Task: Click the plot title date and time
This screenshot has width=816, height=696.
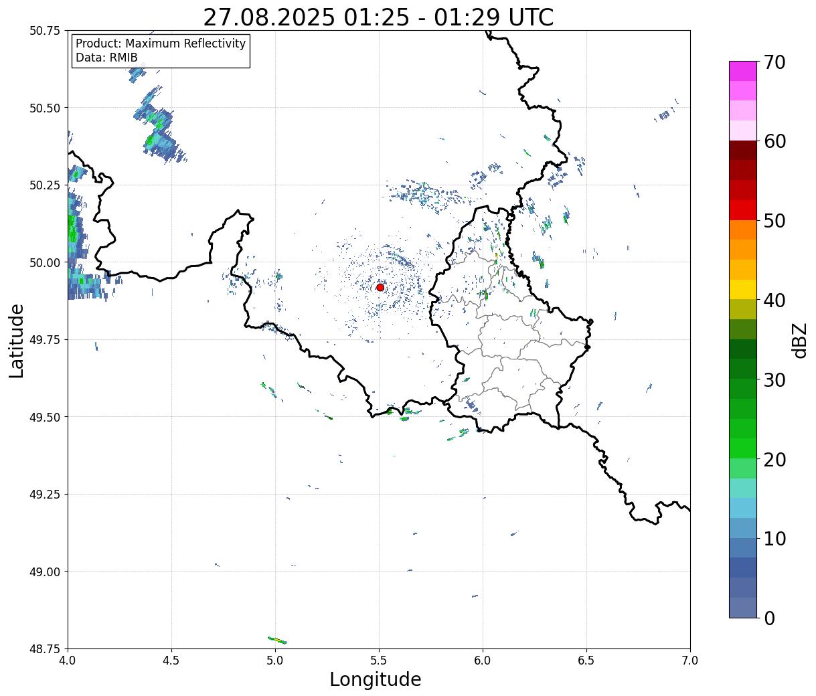Action: (378, 17)
